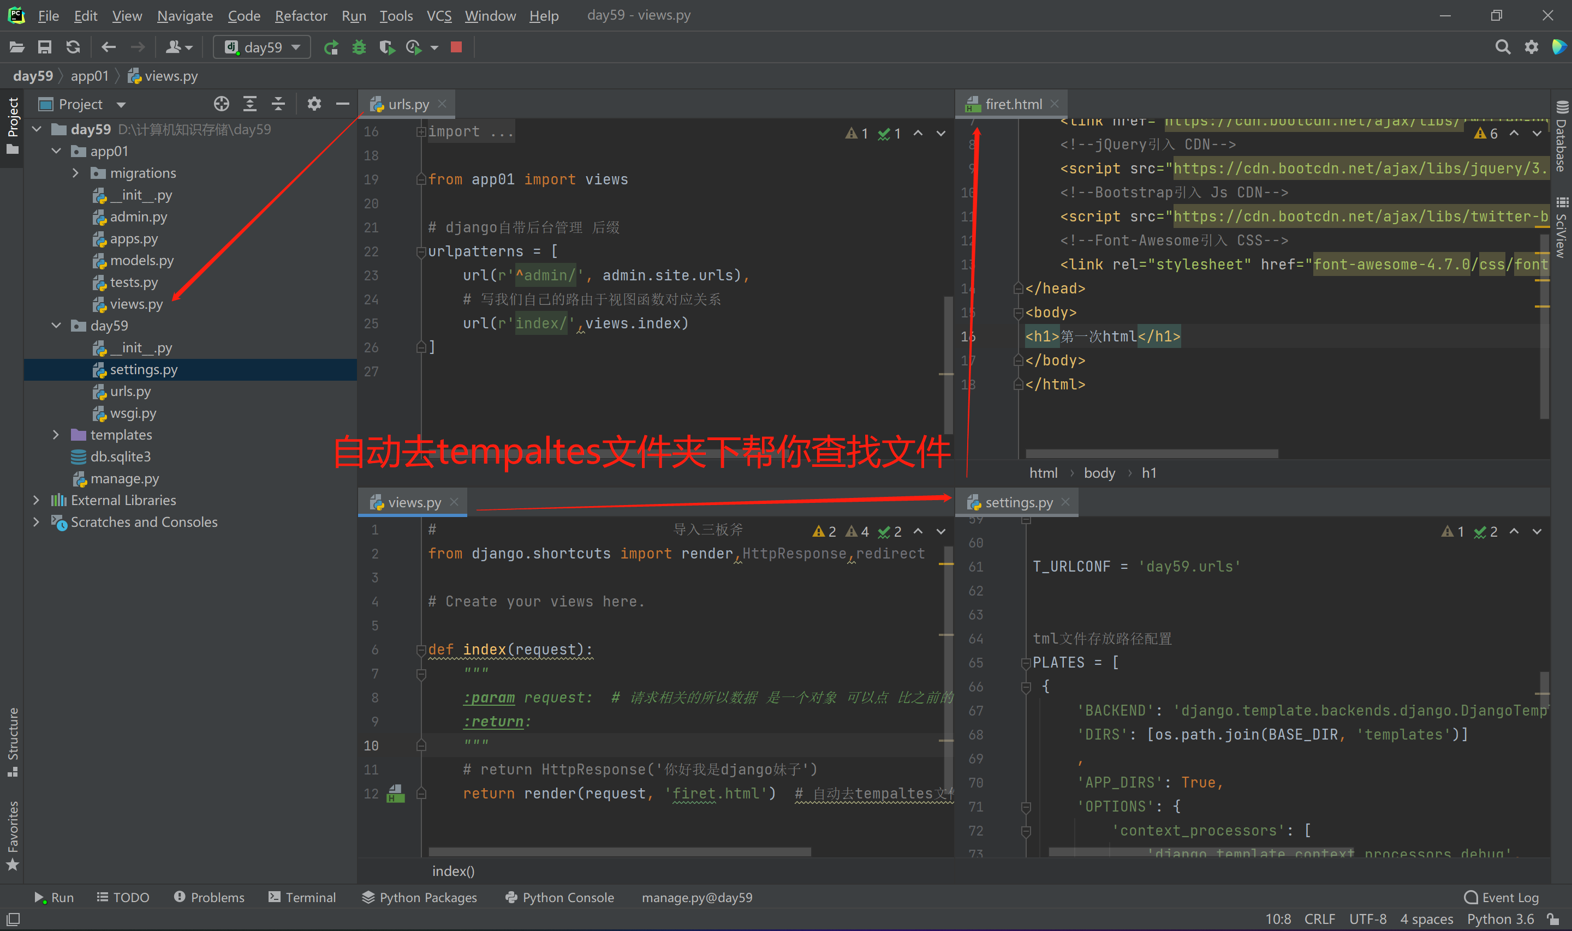The width and height of the screenshot is (1572, 931).
Task: Expand the templates folder
Action: [x=57, y=435]
